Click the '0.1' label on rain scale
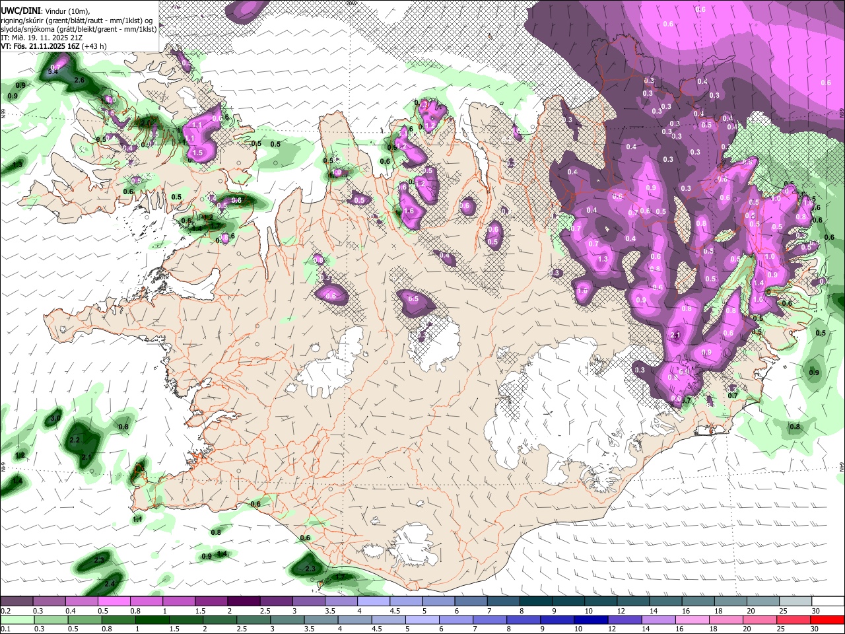845x634 pixels. [5, 629]
